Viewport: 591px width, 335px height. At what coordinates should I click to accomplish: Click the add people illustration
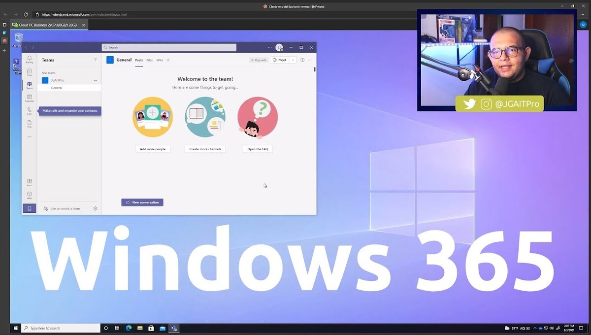[x=153, y=117]
